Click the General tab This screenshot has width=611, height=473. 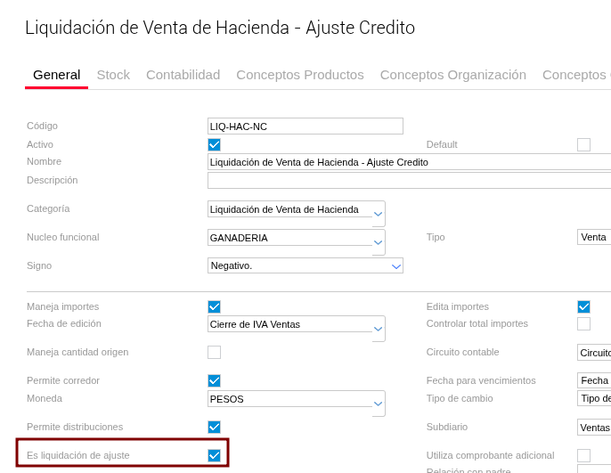(x=56, y=75)
